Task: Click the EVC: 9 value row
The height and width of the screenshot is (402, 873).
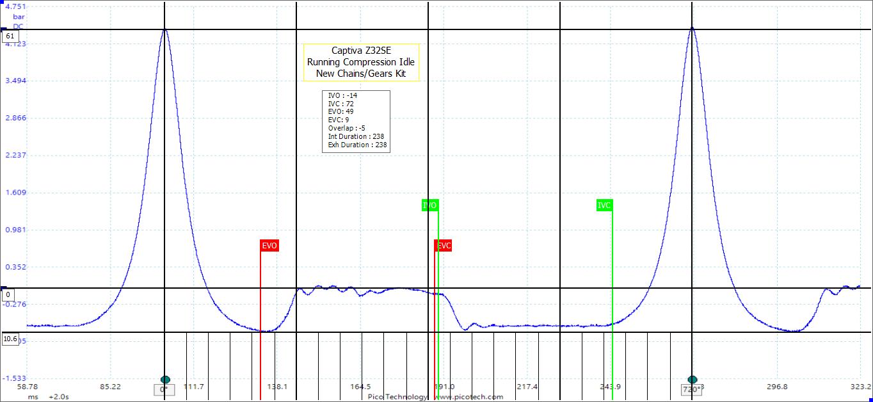Action: coord(339,120)
